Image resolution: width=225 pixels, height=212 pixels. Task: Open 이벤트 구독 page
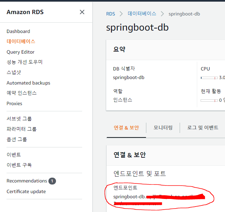tap(19, 165)
